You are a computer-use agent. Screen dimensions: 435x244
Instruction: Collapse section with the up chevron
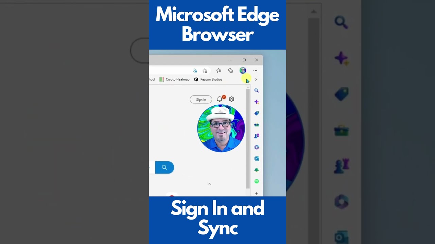(209, 184)
